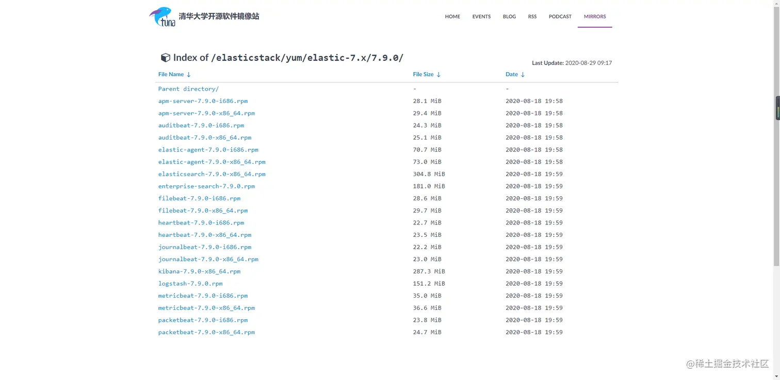This screenshot has height=380, width=780.
Task: Click the 36.6 MiB file size
Action: coord(427,308)
